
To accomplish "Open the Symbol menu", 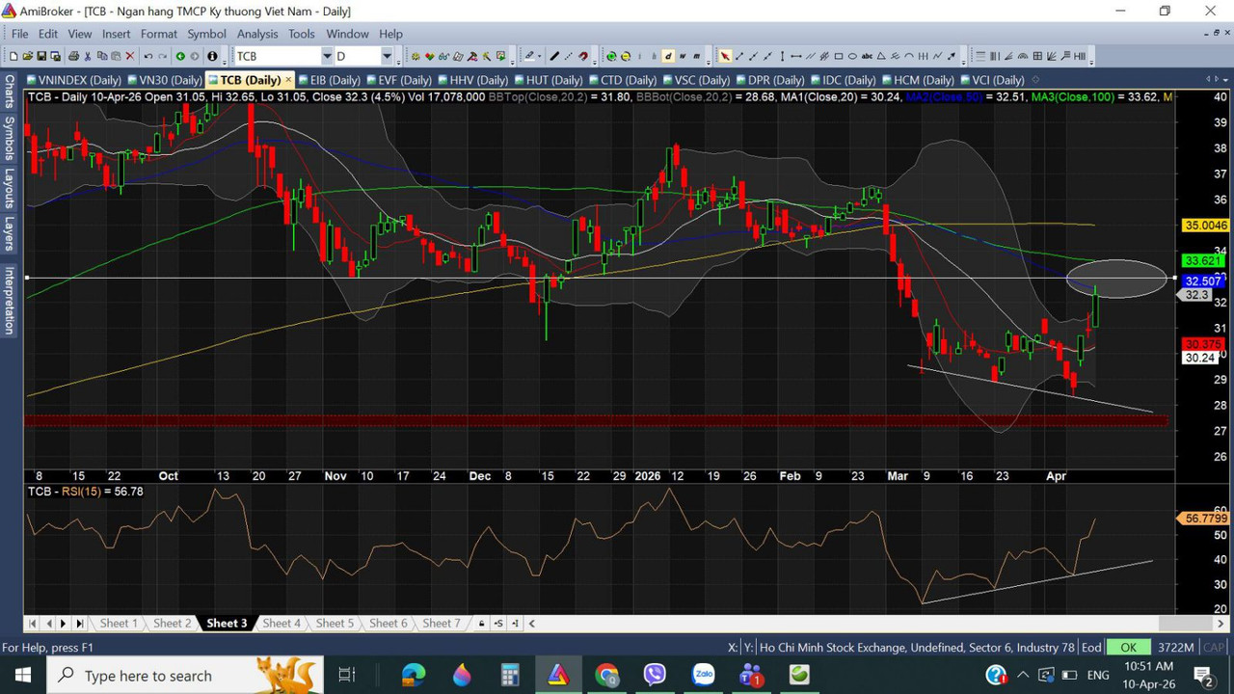I will [x=206, y=34].
